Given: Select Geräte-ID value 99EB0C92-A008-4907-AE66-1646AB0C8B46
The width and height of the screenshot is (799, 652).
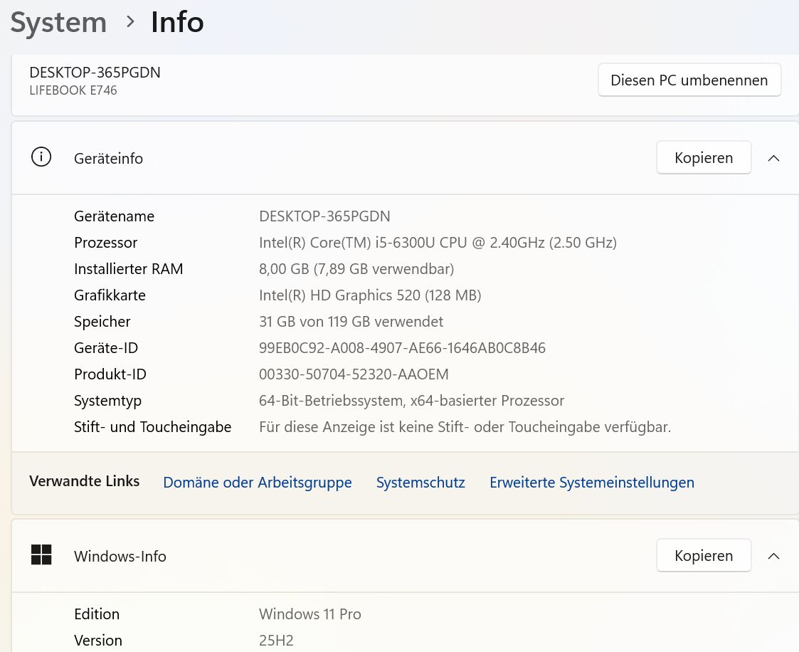Looking at the screenshot, I should pyautogui.click(x=402, y=347).
